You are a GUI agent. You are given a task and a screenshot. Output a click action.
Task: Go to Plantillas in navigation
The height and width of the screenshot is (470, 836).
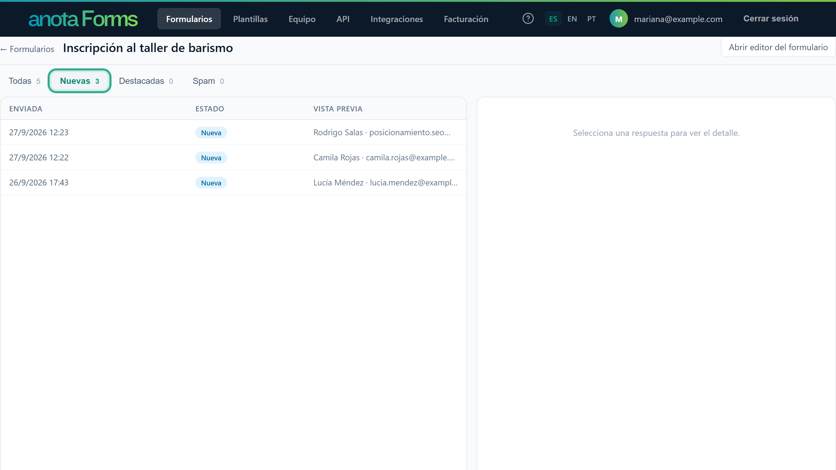coord(250,19)
